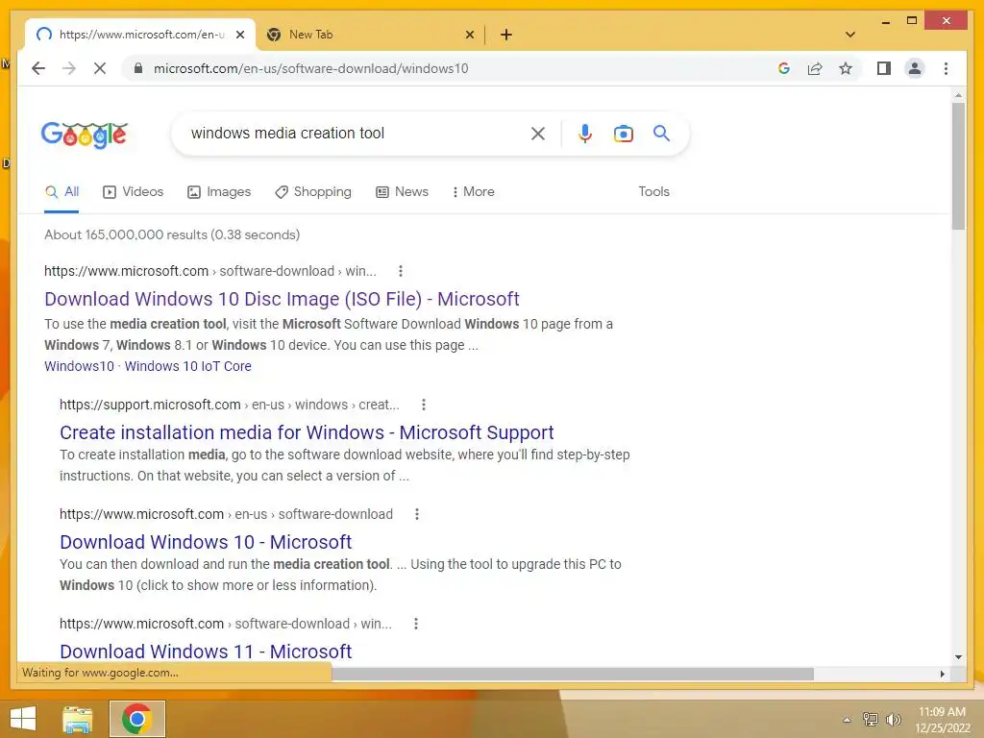Stop loading the page

(100, 68)
